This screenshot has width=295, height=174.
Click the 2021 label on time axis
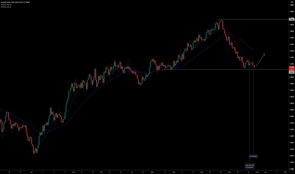(152, 172)
